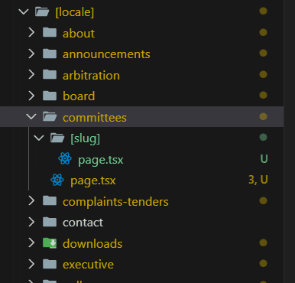Select the board folder label
The height and width of the screenshot is (283, 295).
click(x=79, y=96)
